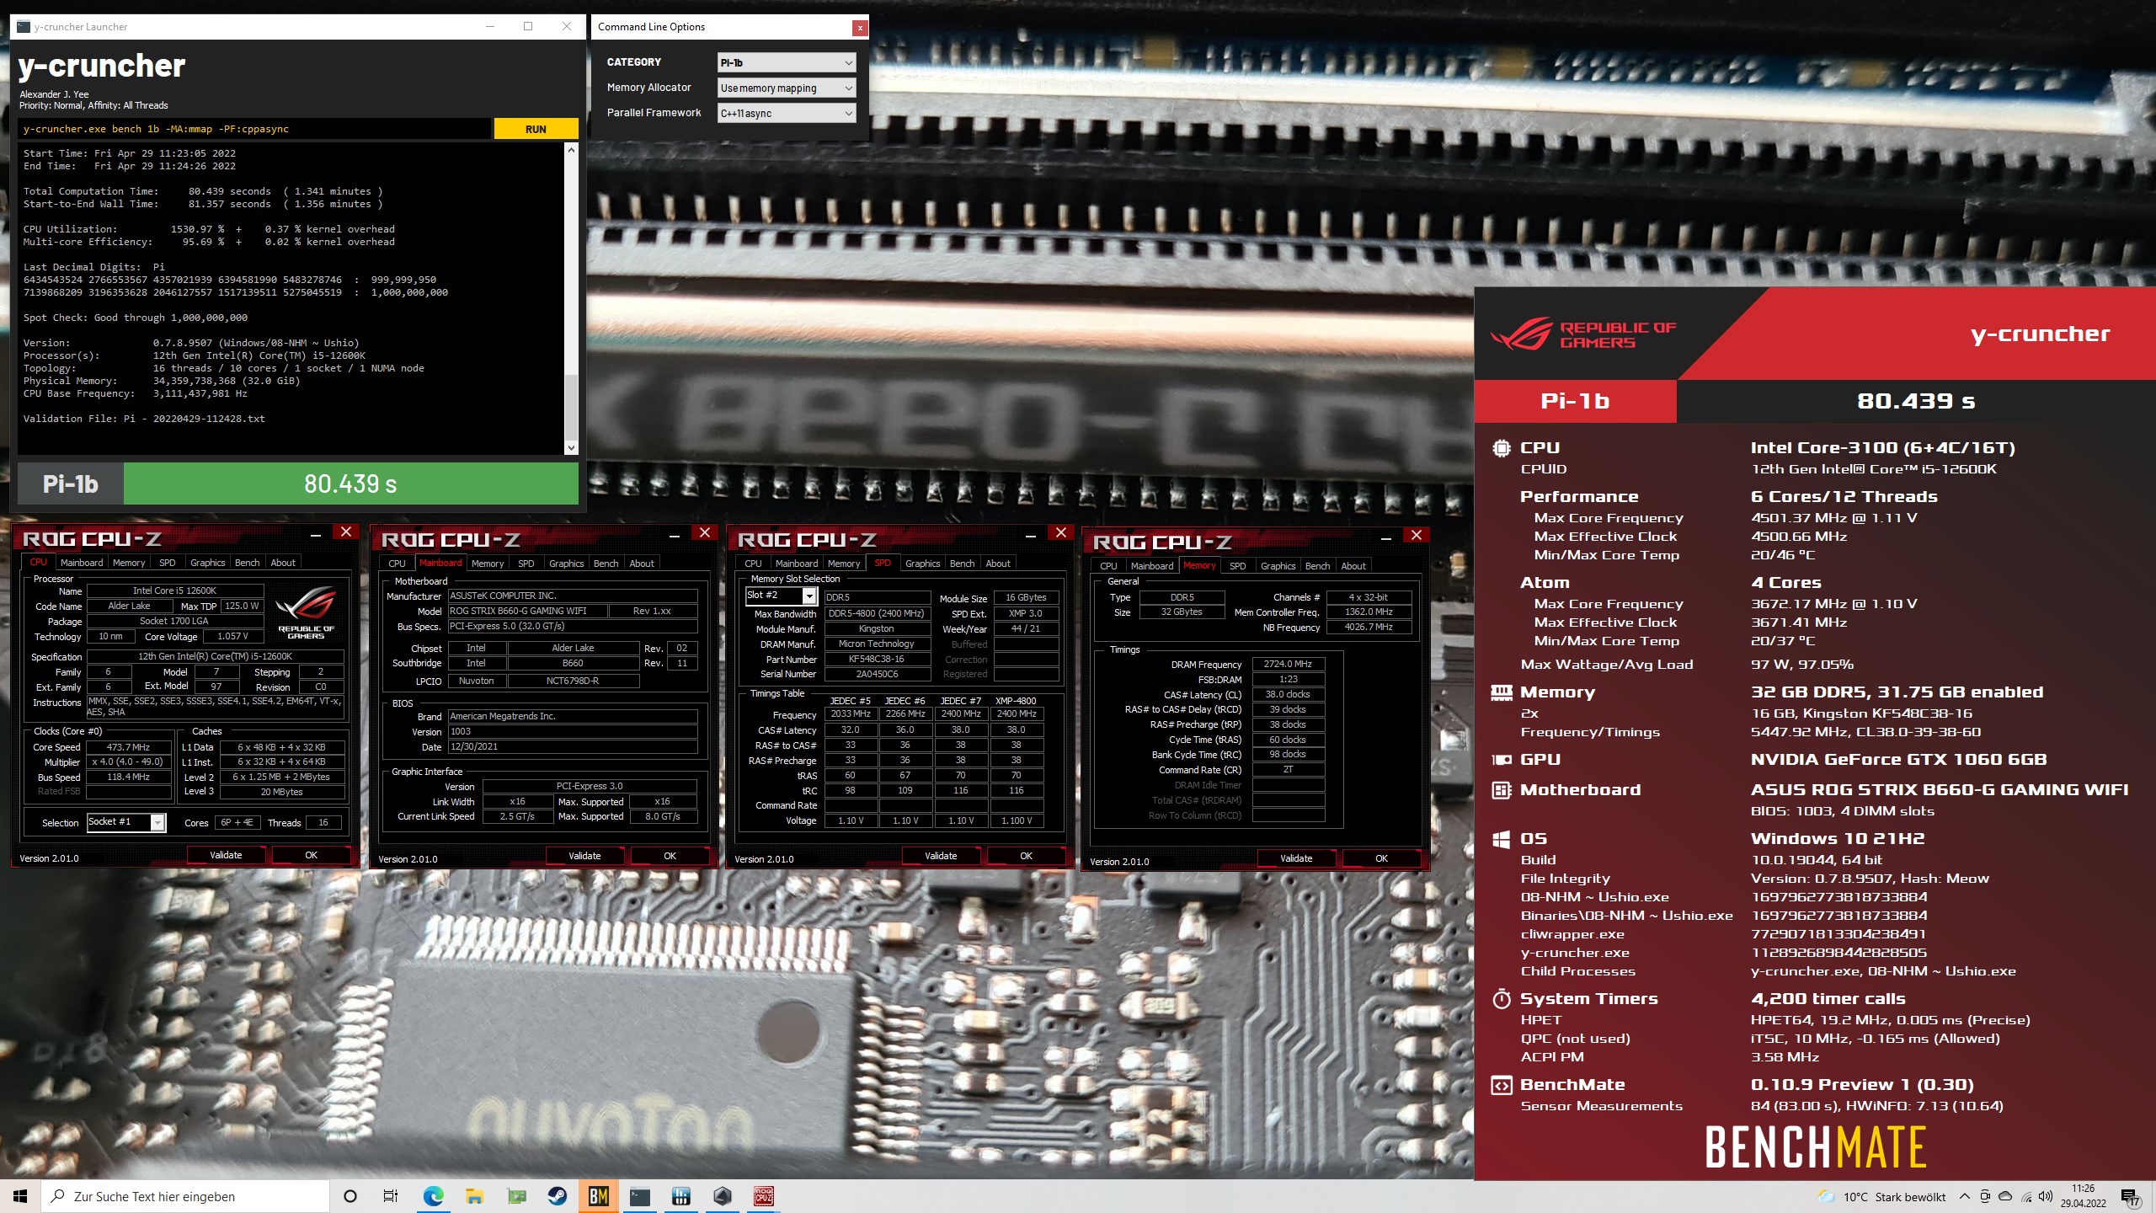Screen dimensions: 2156x1213
Task: Click OK in the CPU-Z Mainboard window
Action: coord(670,856)
